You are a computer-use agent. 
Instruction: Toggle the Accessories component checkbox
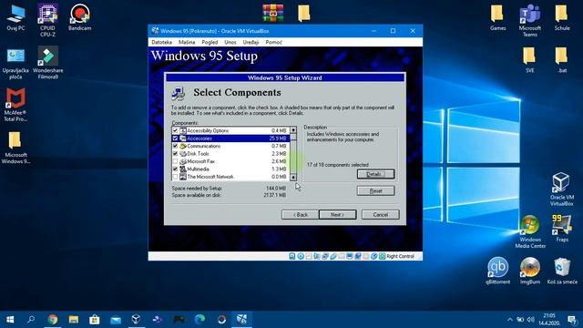click(175, 138)
